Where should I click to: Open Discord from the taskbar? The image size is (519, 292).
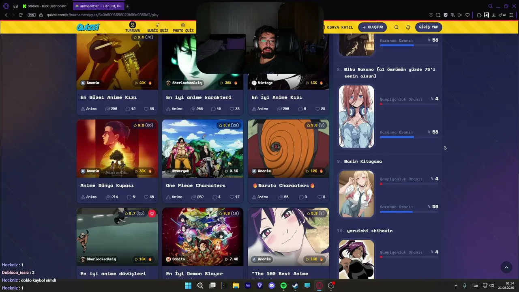[272, 286]
